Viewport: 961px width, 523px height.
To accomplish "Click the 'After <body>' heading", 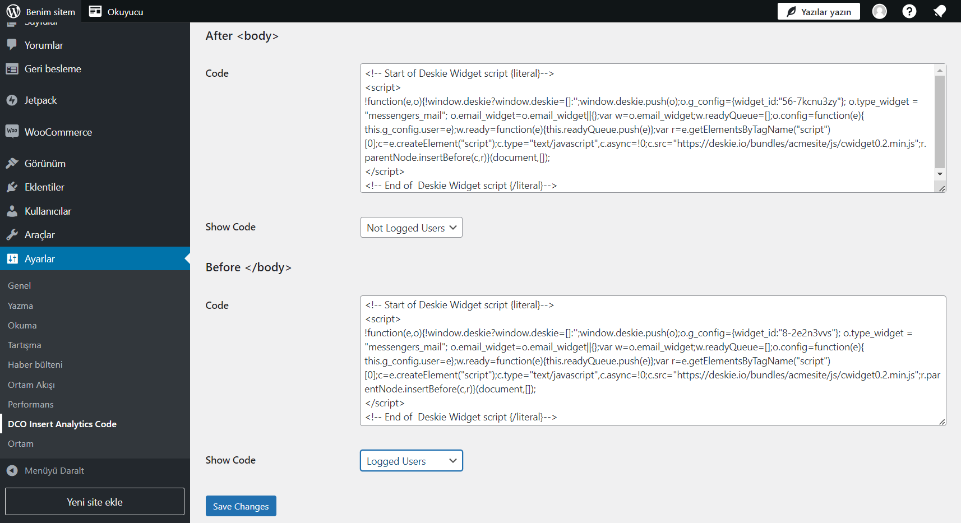I will tap(242, 36).
